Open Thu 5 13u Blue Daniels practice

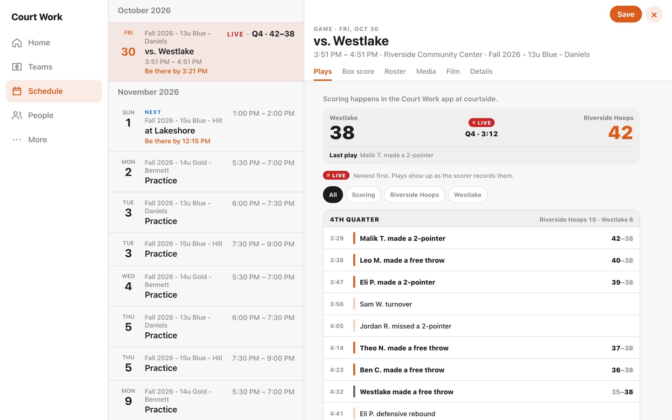point(206,327)
